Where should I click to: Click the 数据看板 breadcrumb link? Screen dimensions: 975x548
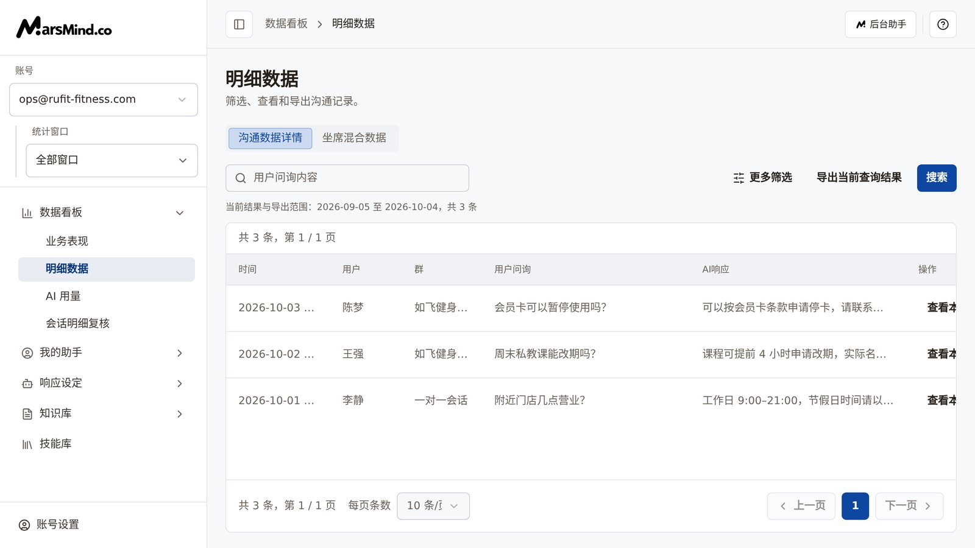(286, 24)
